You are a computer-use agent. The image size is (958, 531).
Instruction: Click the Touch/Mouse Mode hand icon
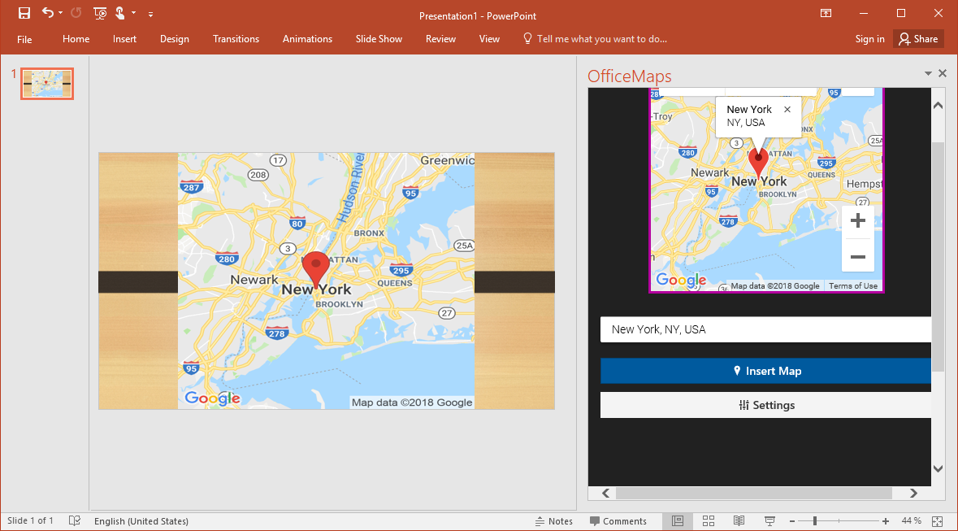(120, 13)
